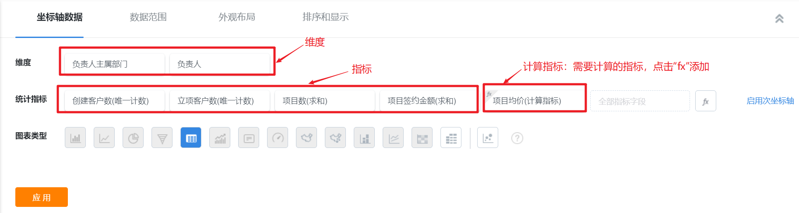Select the bar chart type icon
Screen dimensions: 799x213
point(75,138)
